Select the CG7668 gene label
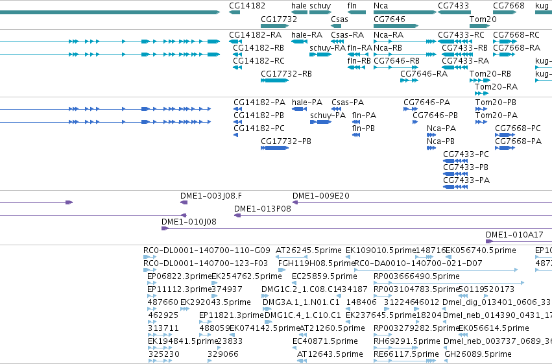Screen dimensions: 552x364 [x=509, y=6]
